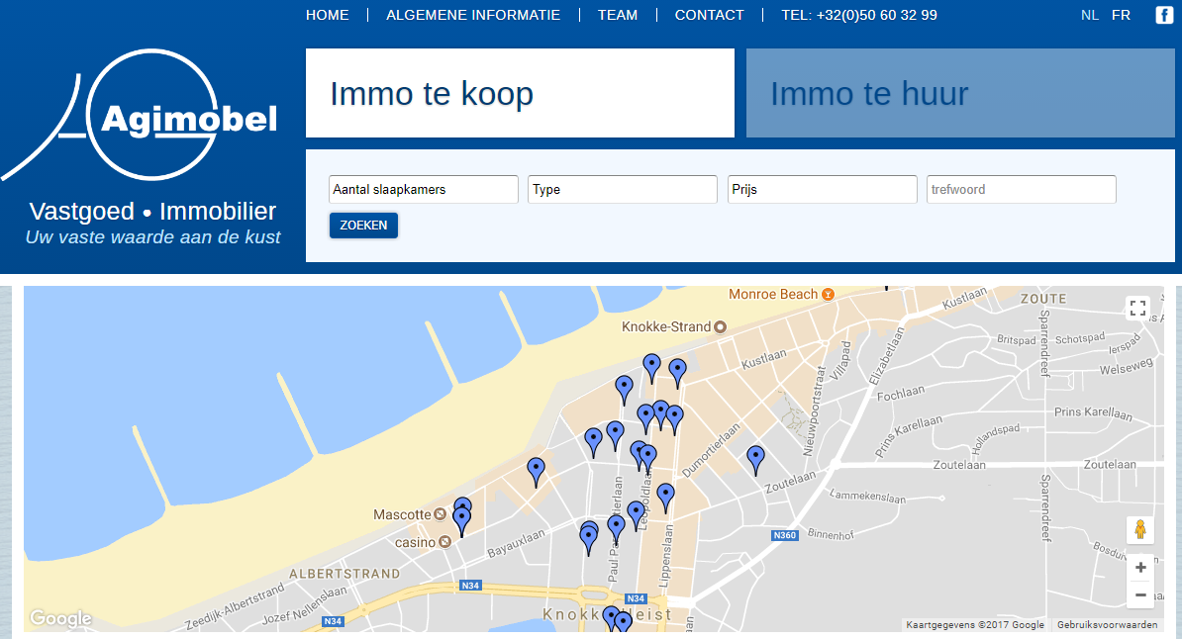Image resolution: width=1182 pixels, height=639 pixels.
Task: Open the Aantal slaapkamers dropdown
Action: (423, 190)
